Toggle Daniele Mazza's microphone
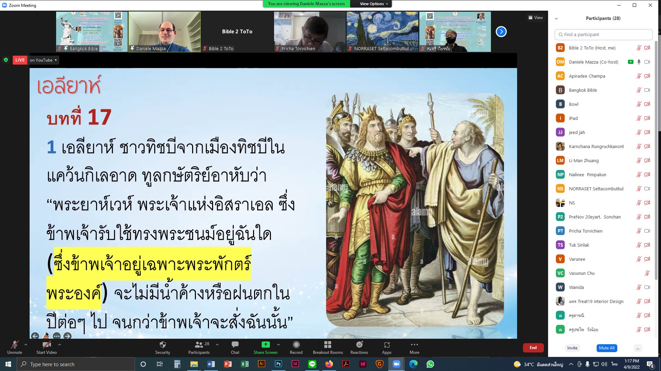The image size is (661, 371). pyautogui.click(x=639, y=62)
